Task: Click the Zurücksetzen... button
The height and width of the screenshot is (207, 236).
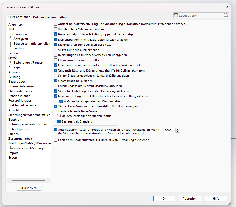Action: 29,188
